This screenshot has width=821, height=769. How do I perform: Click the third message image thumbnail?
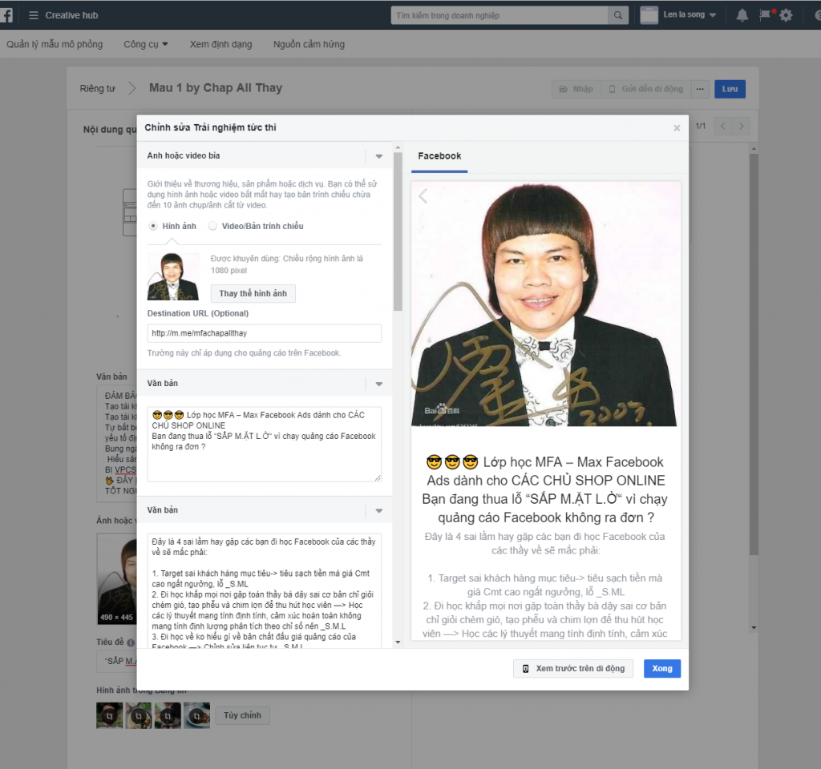pos(168,715)
